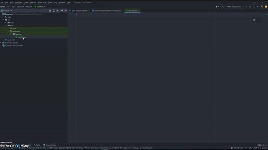Collapse the Template root project node
The width and height of the screenshot is (268, 150).
point(1,14)
